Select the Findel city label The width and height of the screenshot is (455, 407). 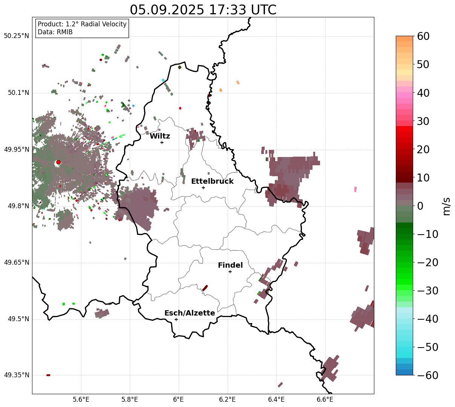[x=230, y=265]
